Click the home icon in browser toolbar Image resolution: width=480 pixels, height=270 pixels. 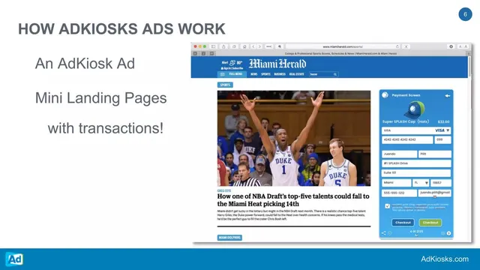pos(244,46)
